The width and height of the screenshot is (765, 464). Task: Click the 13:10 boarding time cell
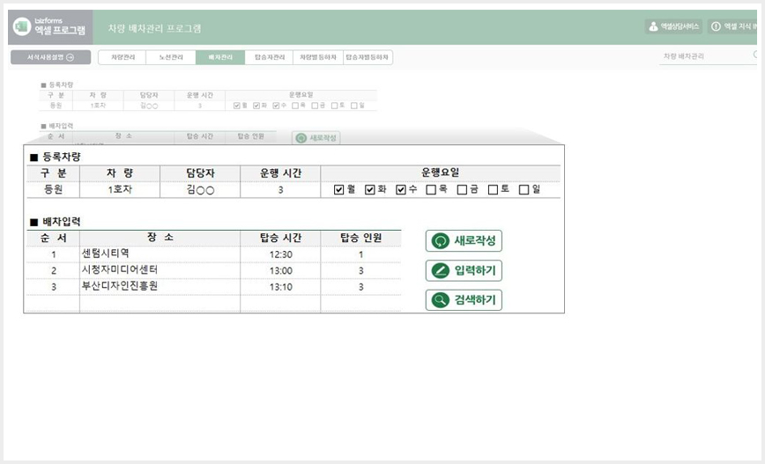point(280,287)
